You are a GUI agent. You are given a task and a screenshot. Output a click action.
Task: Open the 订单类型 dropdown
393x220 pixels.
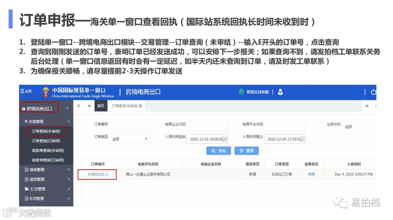[x=130, y=139]
